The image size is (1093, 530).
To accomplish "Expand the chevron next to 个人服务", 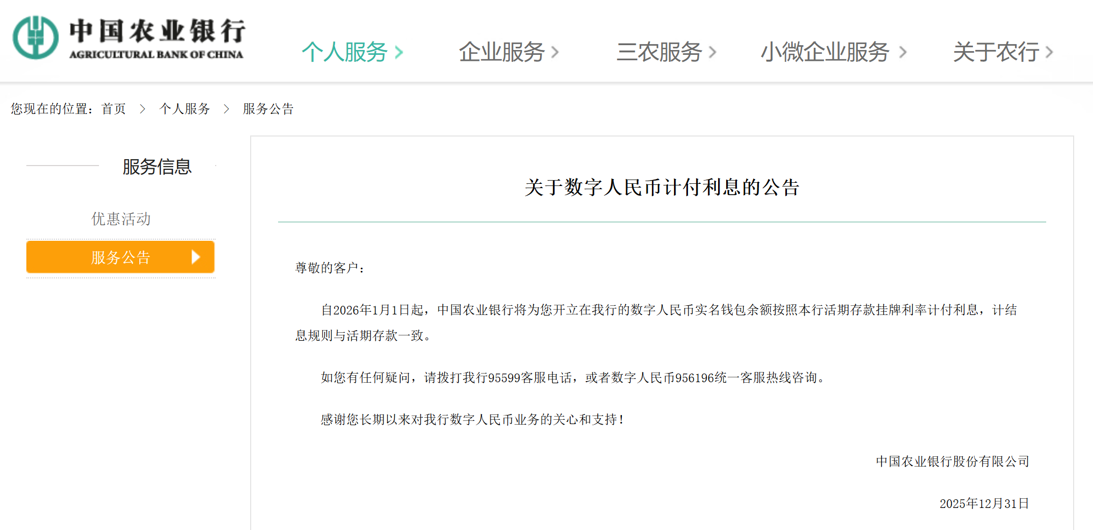I will pos(399,53).
